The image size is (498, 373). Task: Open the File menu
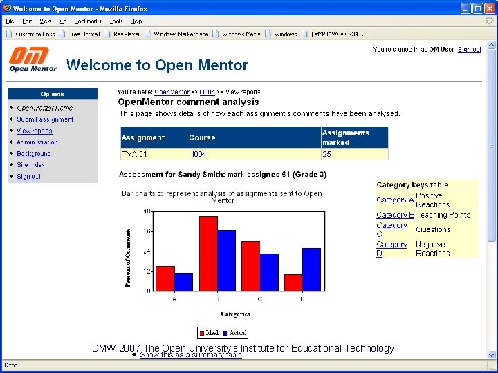coord(10,21)
